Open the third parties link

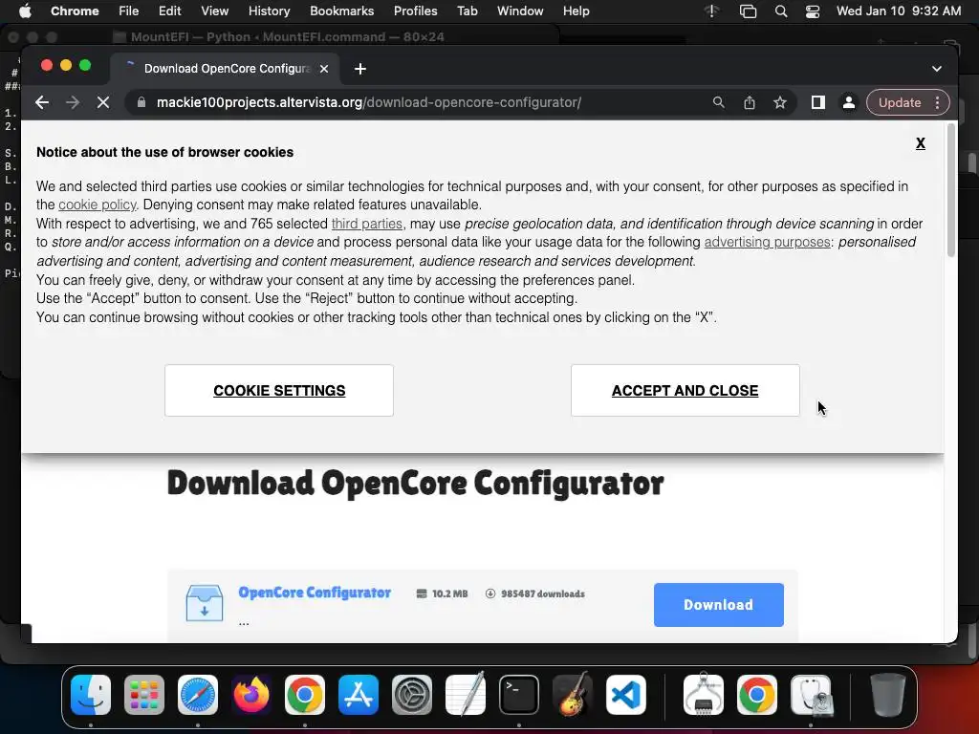[x=366, y=224]
